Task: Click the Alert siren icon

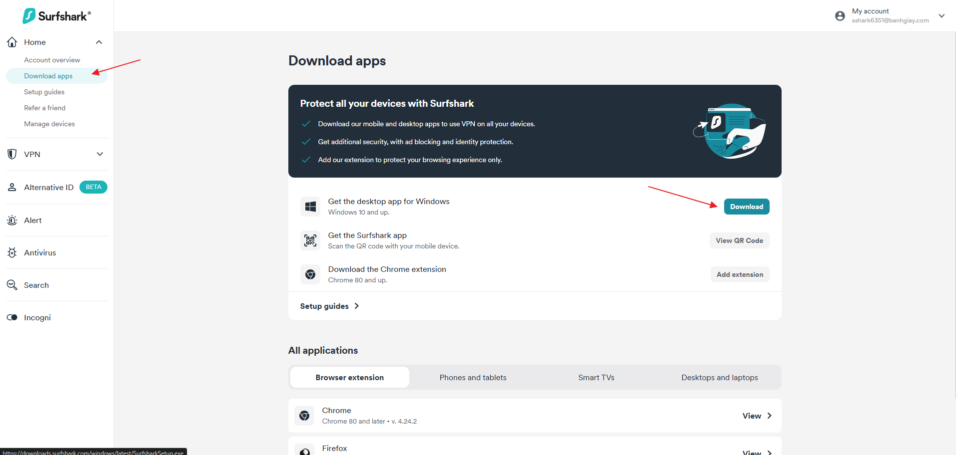Action: (x=12, y=221)
